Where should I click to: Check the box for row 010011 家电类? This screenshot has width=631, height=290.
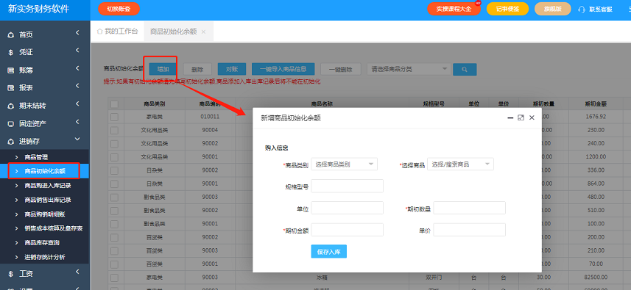point(114,117)
